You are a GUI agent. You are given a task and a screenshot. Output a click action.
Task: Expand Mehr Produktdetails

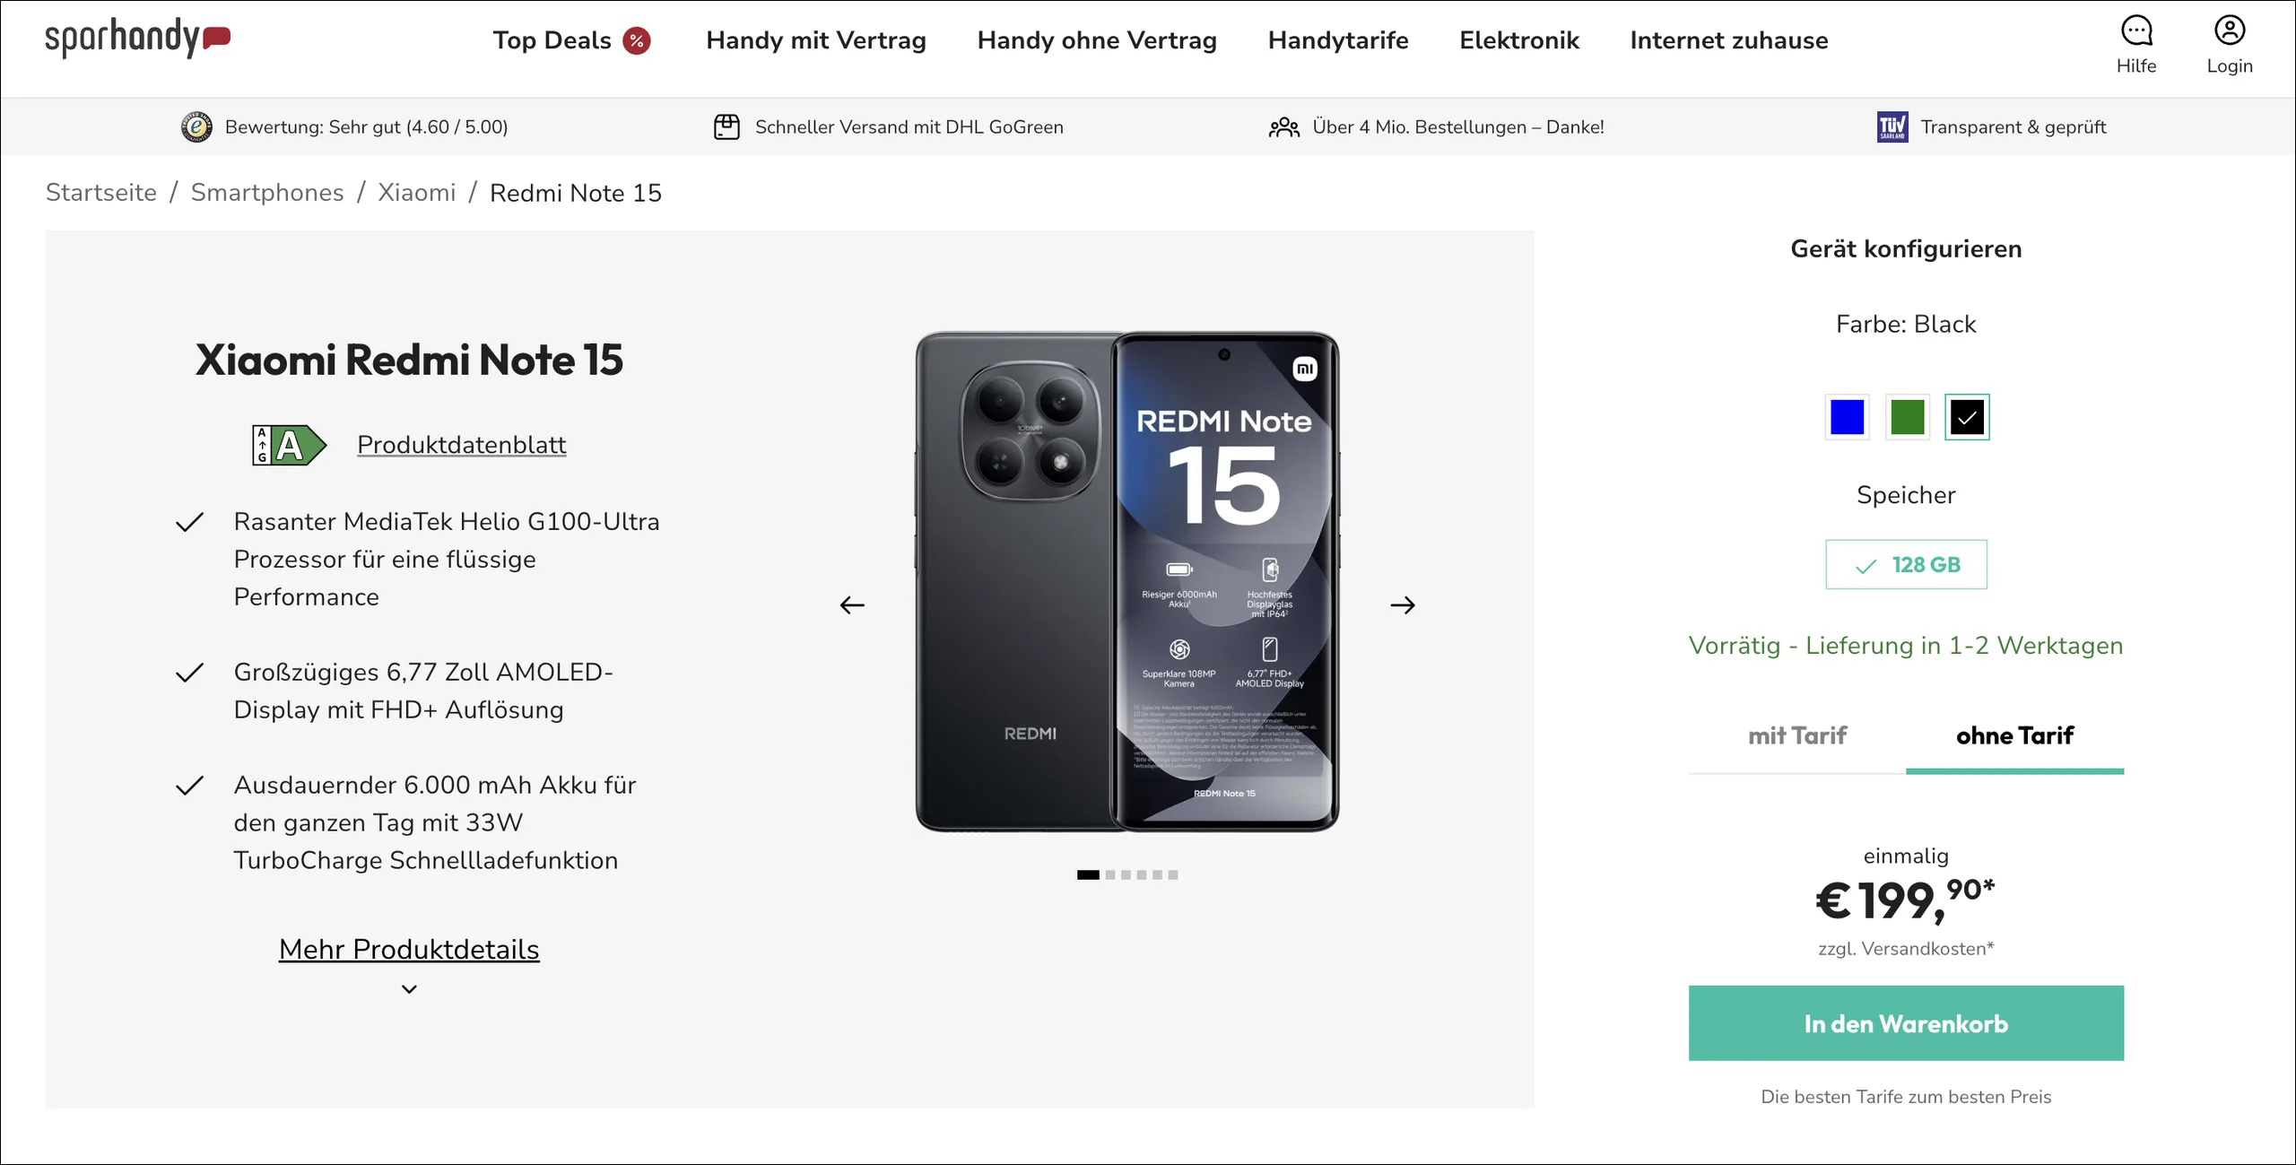409,948
